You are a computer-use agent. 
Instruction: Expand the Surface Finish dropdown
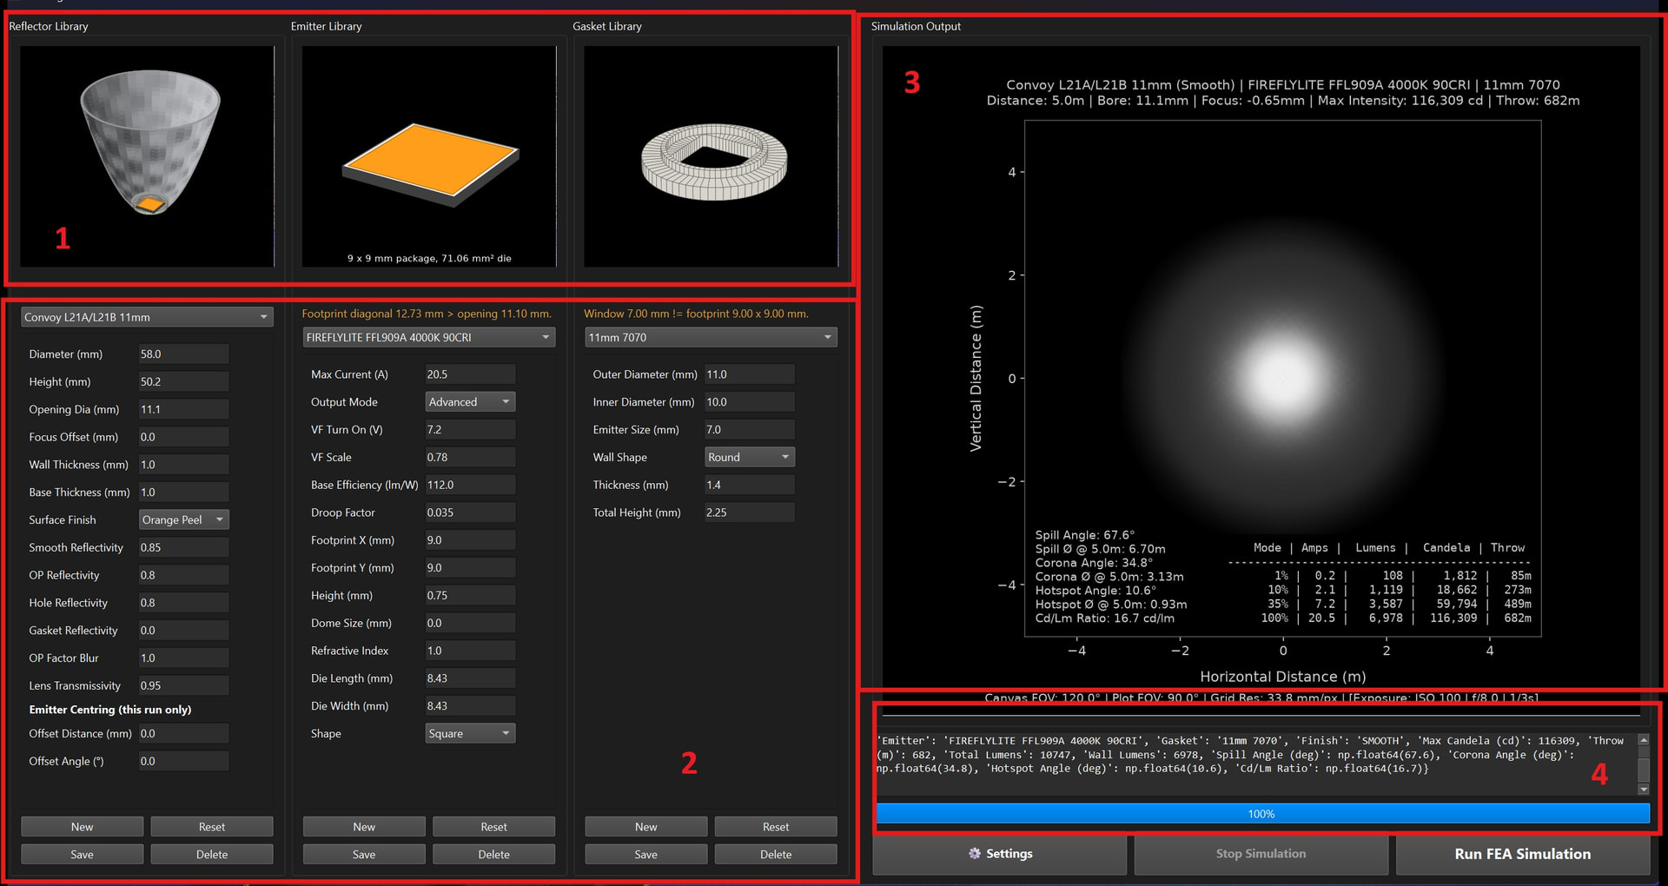click(x=184, y=519)
